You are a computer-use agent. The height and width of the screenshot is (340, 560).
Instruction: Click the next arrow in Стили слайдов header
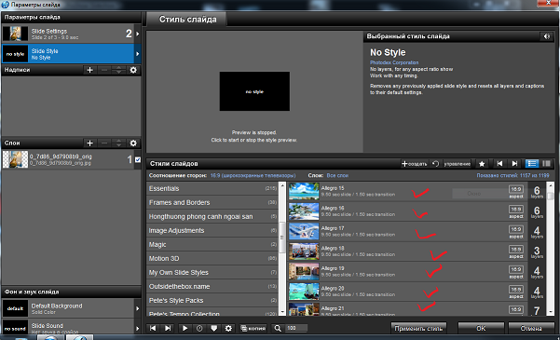(x=514, y=164)
